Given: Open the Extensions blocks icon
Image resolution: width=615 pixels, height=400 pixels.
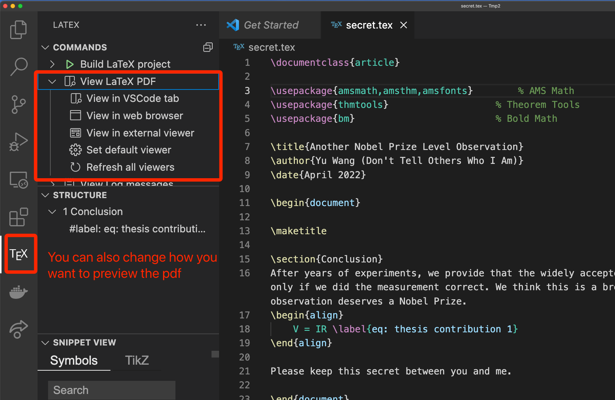Looking at the screenshot, I should coord(18,217).
